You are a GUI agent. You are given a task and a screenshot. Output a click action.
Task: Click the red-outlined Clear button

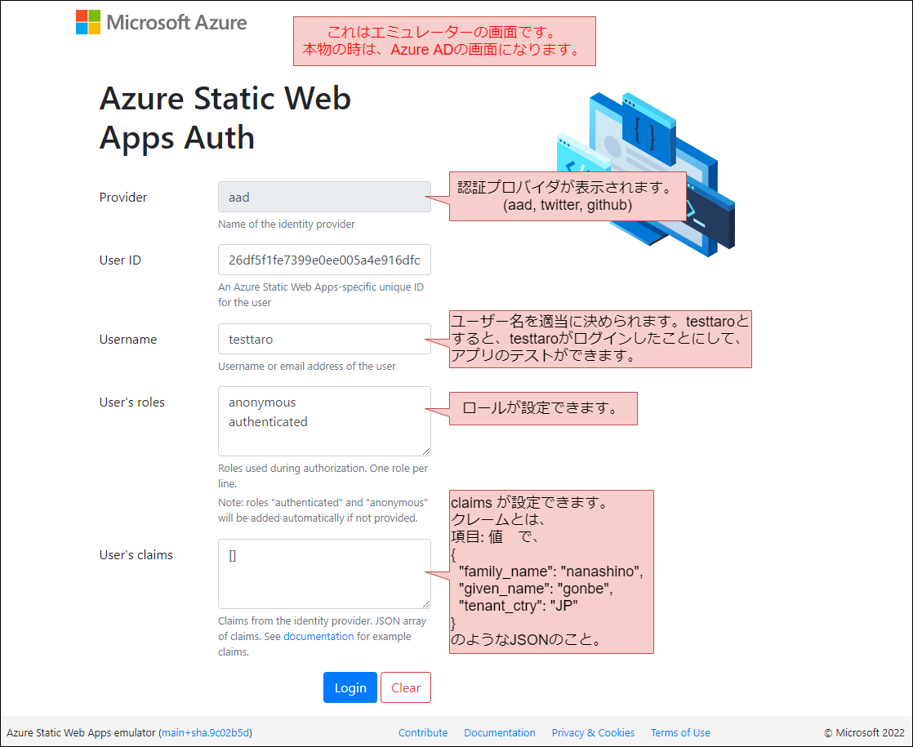[x=406, y=687]
